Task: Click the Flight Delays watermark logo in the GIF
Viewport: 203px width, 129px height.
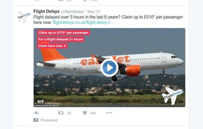Action: tap(172, 95)
